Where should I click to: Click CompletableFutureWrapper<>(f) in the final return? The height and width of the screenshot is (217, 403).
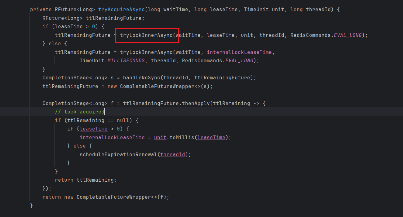coord(122,197)
